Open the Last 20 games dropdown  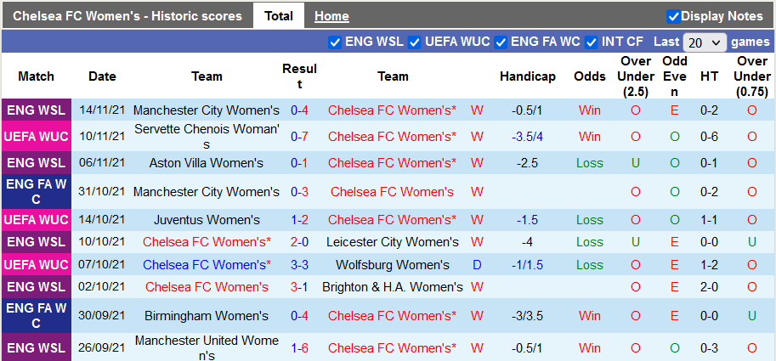tap(705, 42)
